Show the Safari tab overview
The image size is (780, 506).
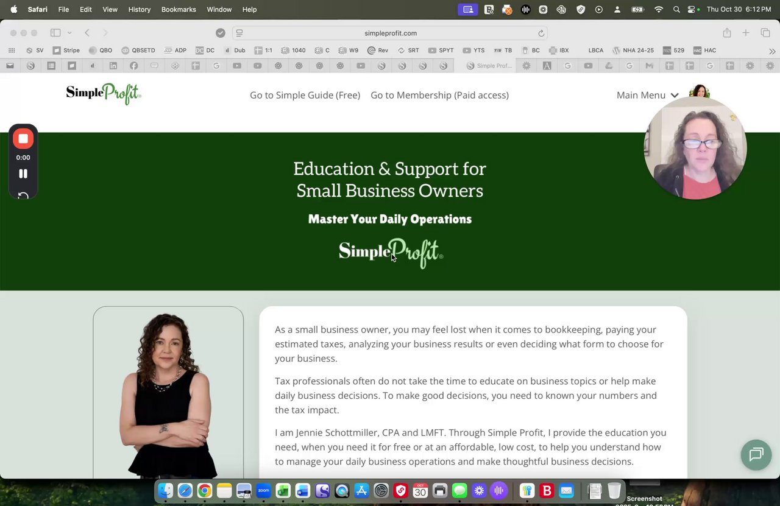tap(765, 33)
